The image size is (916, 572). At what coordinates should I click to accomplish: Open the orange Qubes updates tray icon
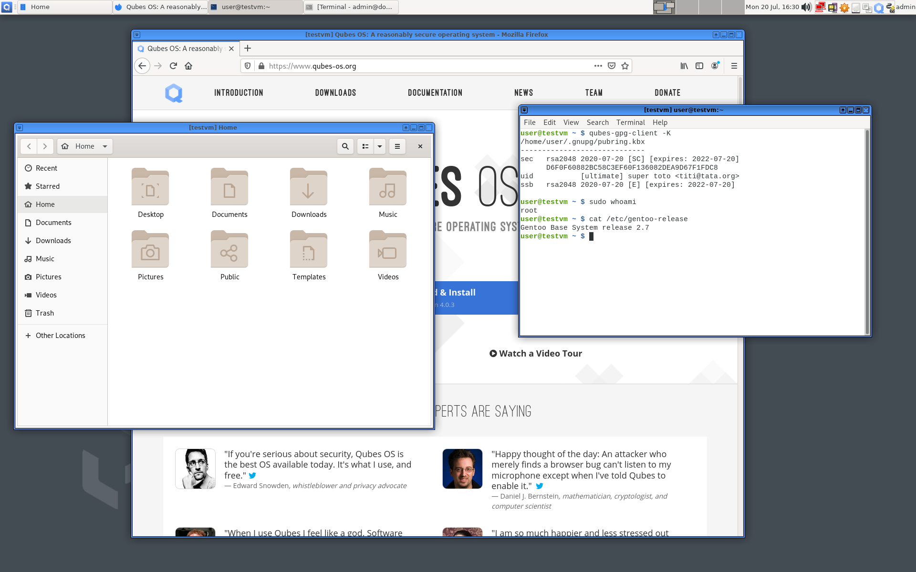tap(844, 7)
